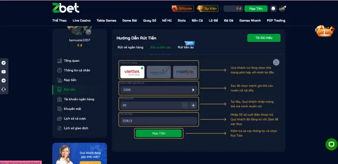
Task: Open the headset support icon
Action: 4,90
